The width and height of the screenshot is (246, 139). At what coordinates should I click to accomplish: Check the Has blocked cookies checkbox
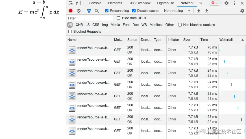pos(180,25)
